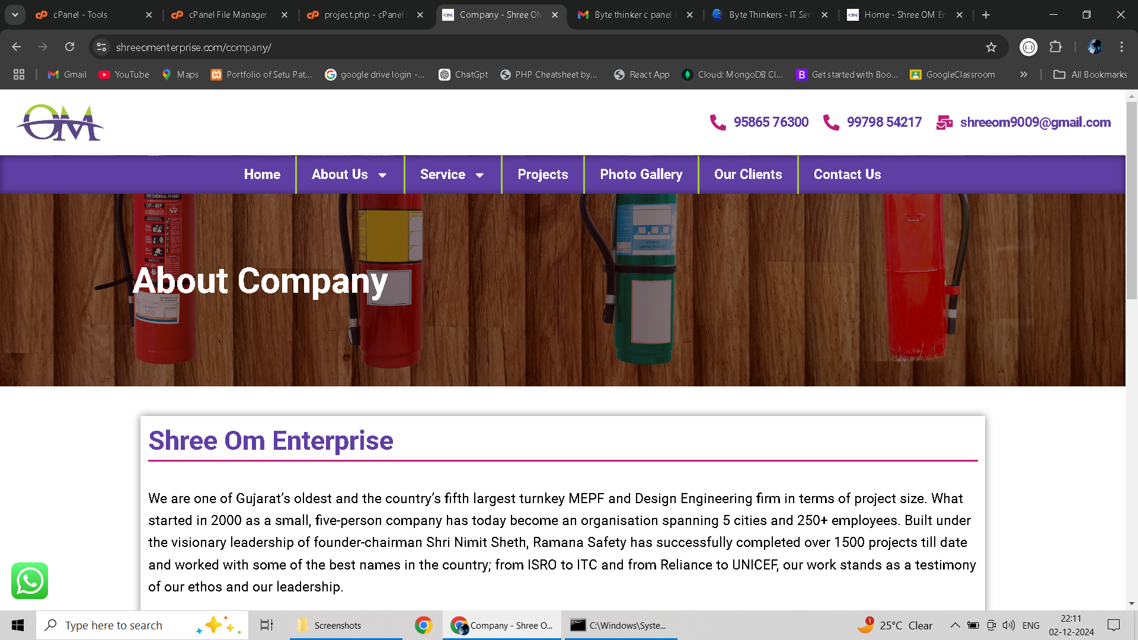This screenshot has width=1138, height=640.
Task: Bookmark this page with star icon
Action: click(x=991, y=47)
